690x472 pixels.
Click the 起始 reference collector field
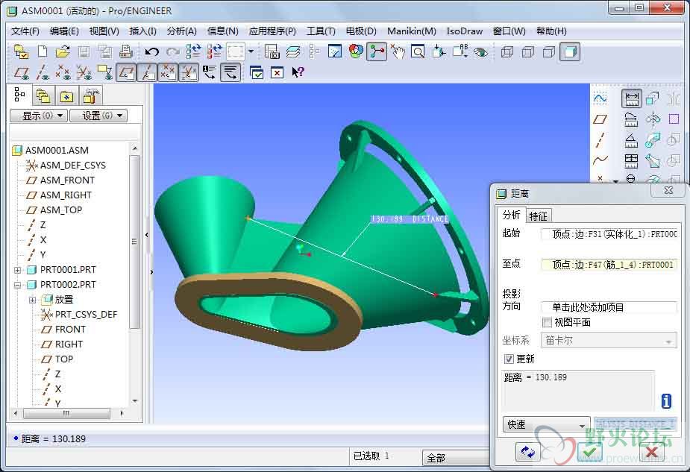point(609,234)
